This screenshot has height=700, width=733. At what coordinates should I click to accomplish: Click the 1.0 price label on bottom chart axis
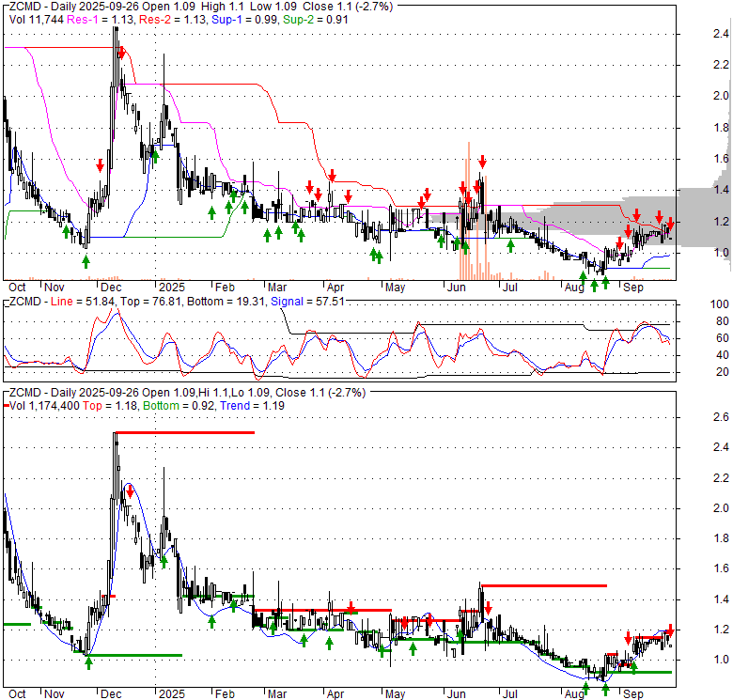point(721,660)
